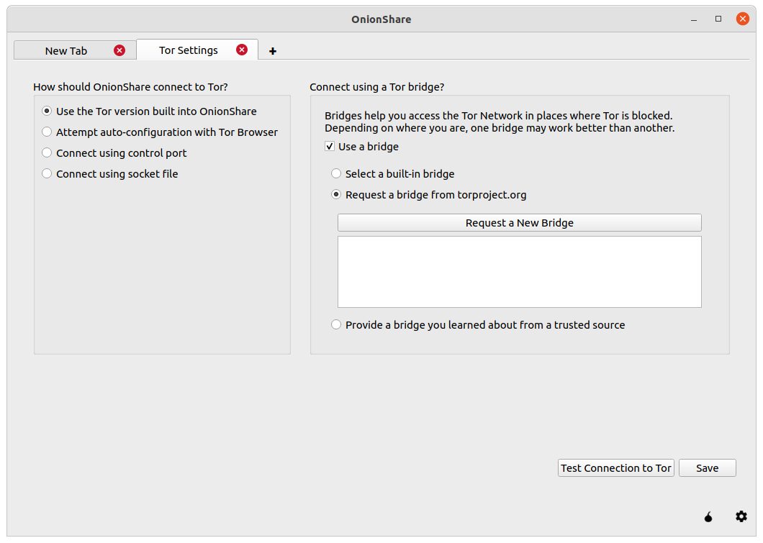Choose Select a built-in bridge

(336, 174)
